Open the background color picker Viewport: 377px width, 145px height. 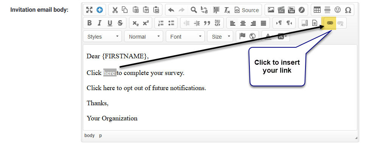click(x=282, y=37)
